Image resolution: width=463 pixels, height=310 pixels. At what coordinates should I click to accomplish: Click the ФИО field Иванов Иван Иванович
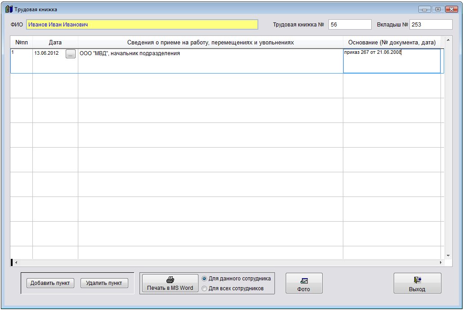[x=142, y=24]
